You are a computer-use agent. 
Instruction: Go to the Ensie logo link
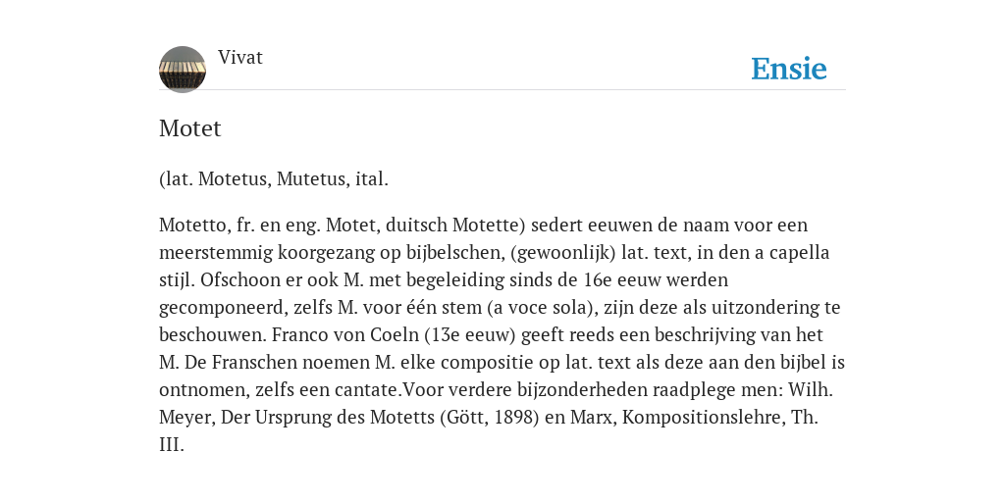789,70
